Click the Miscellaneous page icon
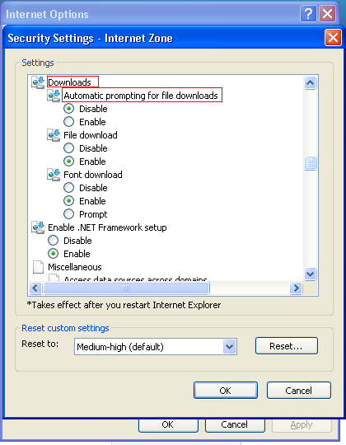 coord(38,267)
